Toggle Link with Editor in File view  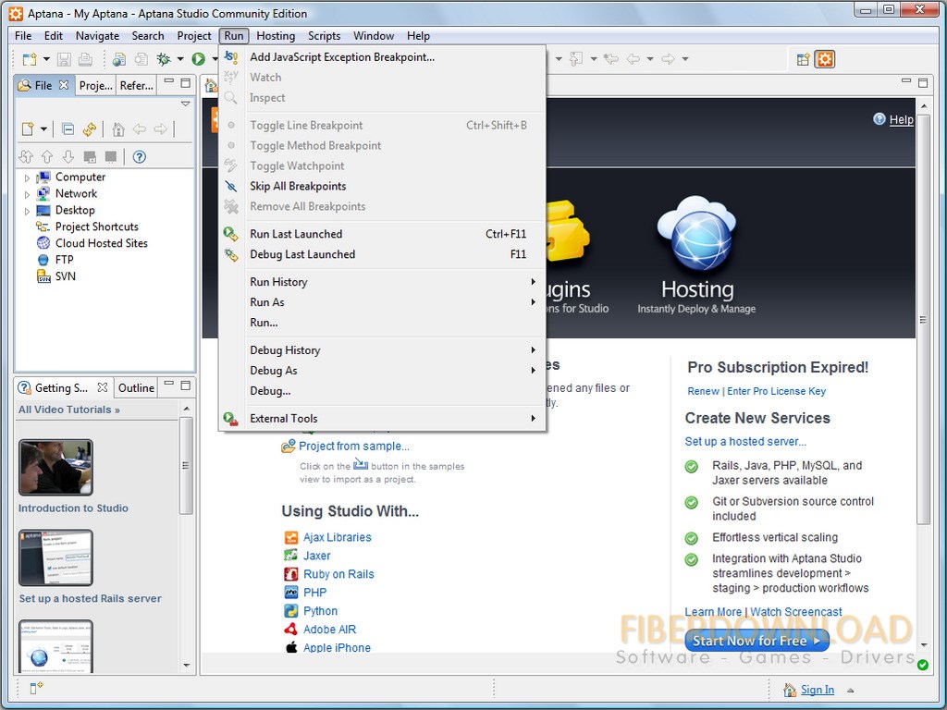coord(90,129)
